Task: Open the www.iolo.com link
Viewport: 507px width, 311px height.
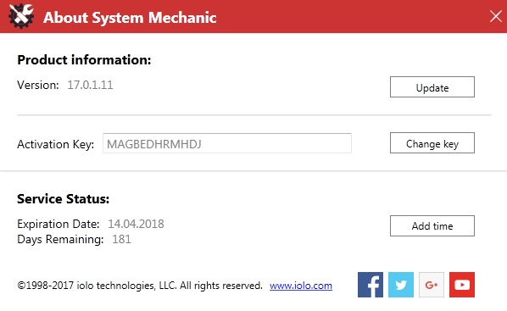Action: tap(301, 286)
